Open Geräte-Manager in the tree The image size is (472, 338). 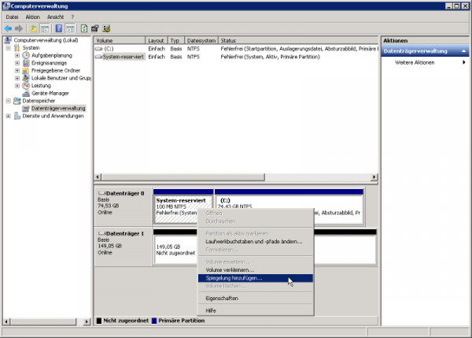pos(49,93)
